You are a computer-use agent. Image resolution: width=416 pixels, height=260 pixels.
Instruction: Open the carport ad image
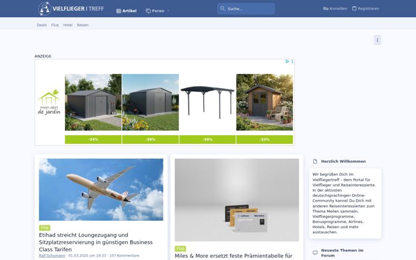(207, 102)
